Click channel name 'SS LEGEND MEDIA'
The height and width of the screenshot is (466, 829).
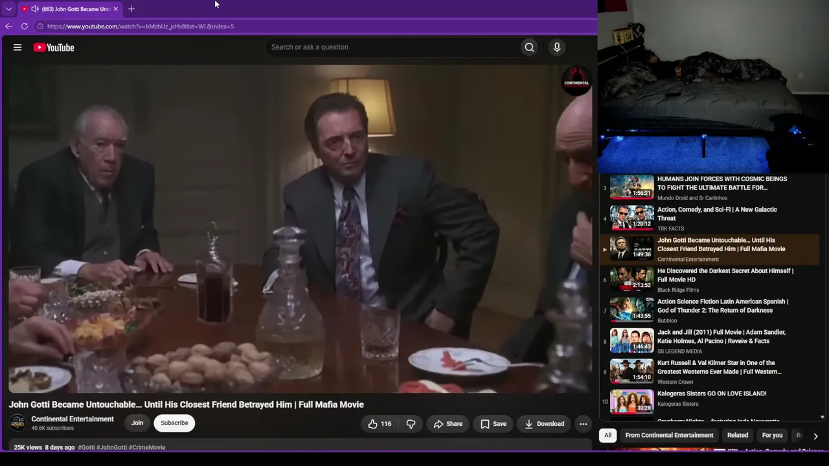coord(679,351)
